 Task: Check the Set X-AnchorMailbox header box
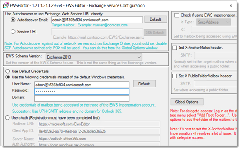pyautogui.click(x=175, y=48)
